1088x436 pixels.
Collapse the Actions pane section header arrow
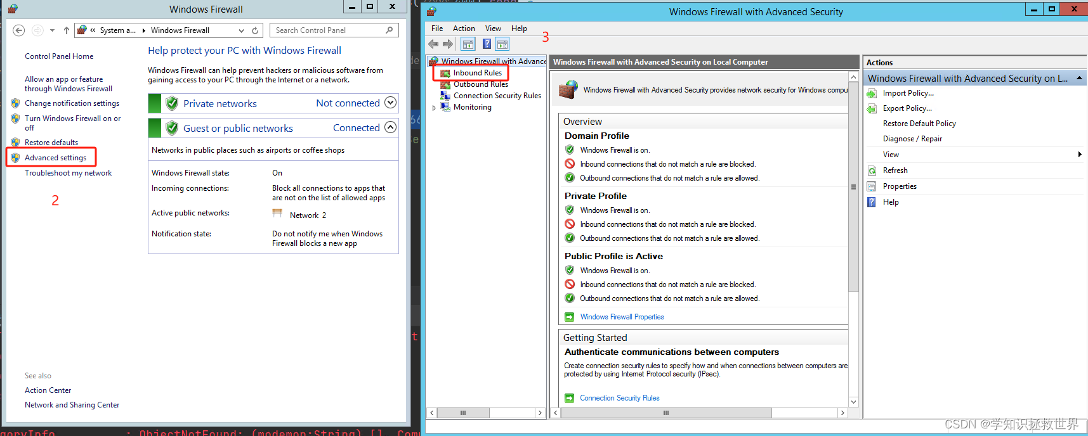click(1079, 78)
